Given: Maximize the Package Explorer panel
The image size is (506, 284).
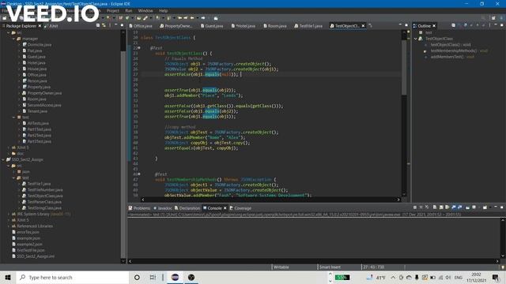Looking at the screenshot, I should coord(122,24).
